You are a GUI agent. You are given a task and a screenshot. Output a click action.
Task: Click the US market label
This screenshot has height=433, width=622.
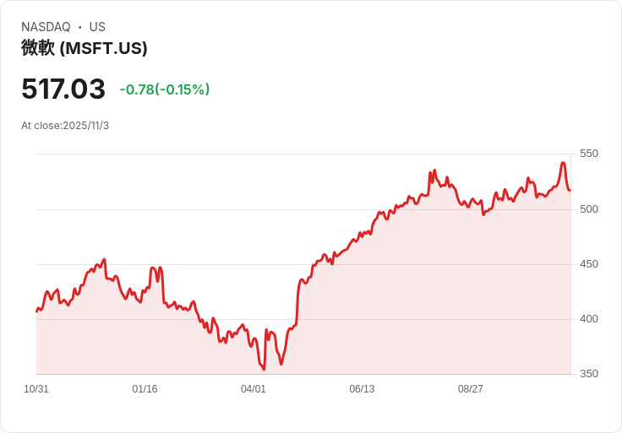(97, 27)
